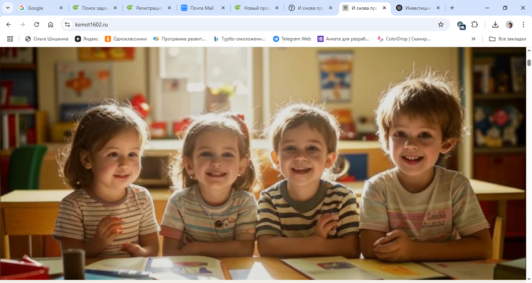Open the tab search dropdown arrow
The width and height of the screenshot is (532, 283).
(x=7, y=8)
